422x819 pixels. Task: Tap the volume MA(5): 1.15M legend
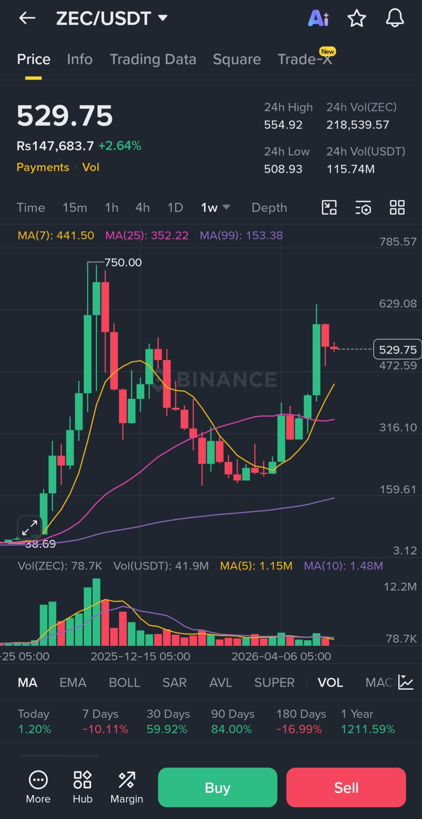(x=256, y=565)
